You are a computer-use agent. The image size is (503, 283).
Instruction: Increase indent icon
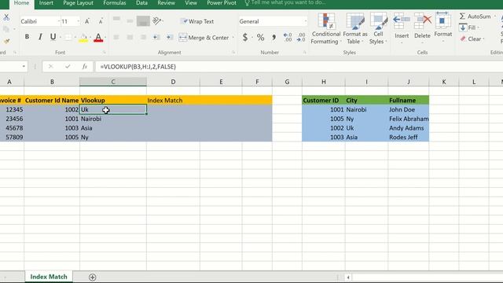click(170, 38)
